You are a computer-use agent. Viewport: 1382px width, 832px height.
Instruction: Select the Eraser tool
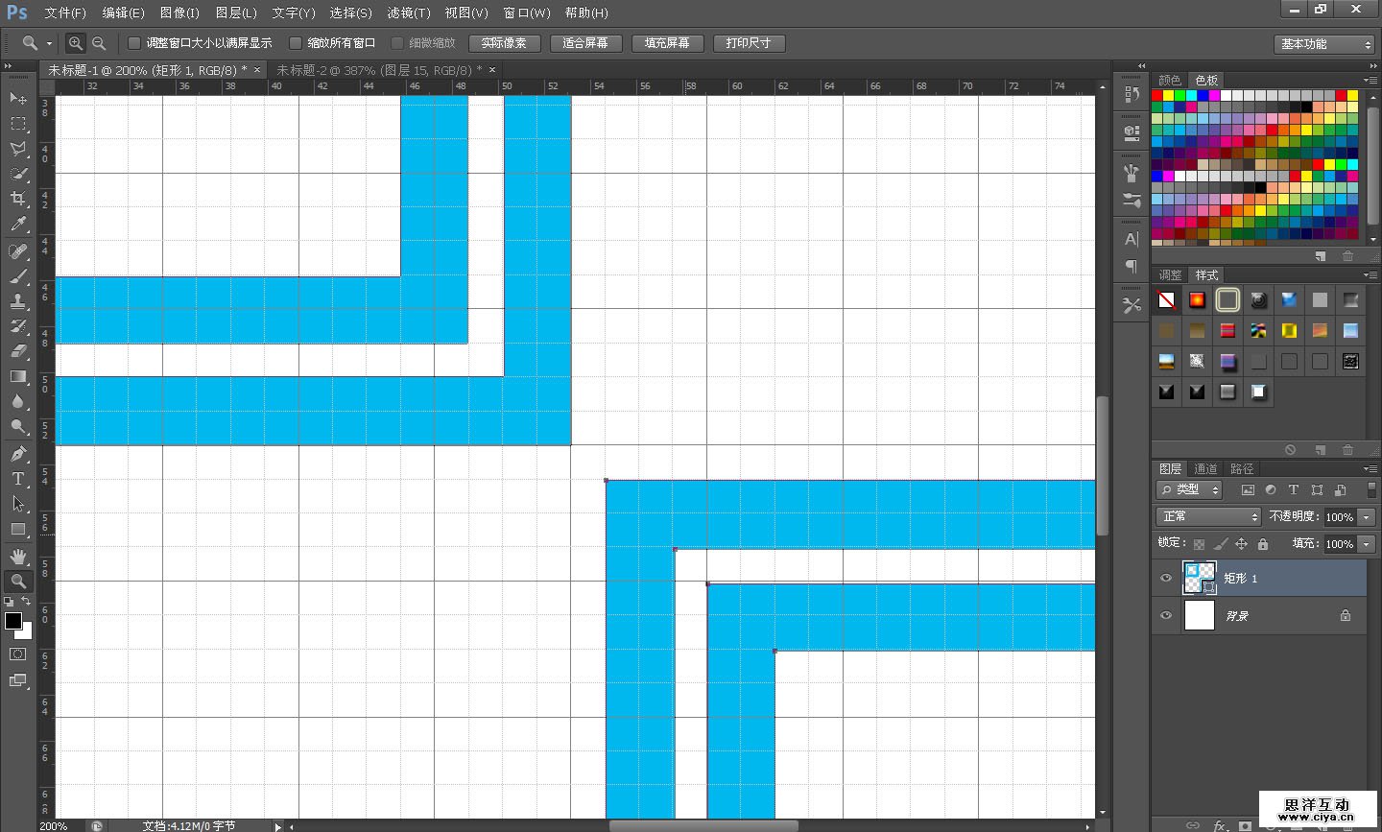tap(17, 351)
